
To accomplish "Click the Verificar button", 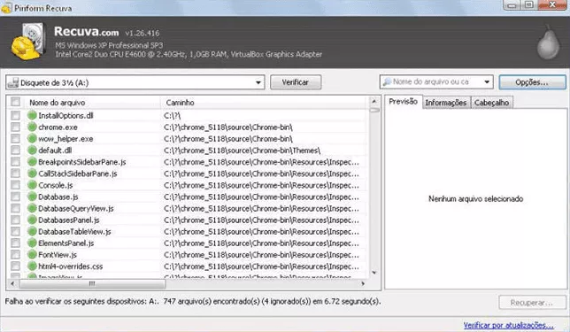I will coord(296,82).
